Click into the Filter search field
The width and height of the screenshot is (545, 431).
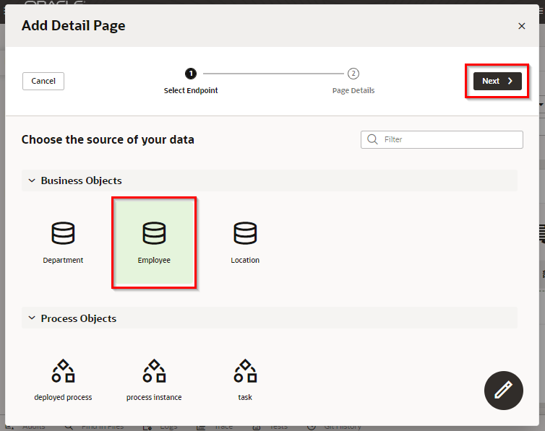pyautogui.click(x=448, y=139)
